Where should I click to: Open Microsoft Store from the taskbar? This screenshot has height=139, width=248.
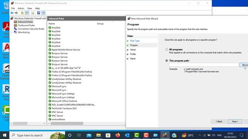[x=108, y=135]
